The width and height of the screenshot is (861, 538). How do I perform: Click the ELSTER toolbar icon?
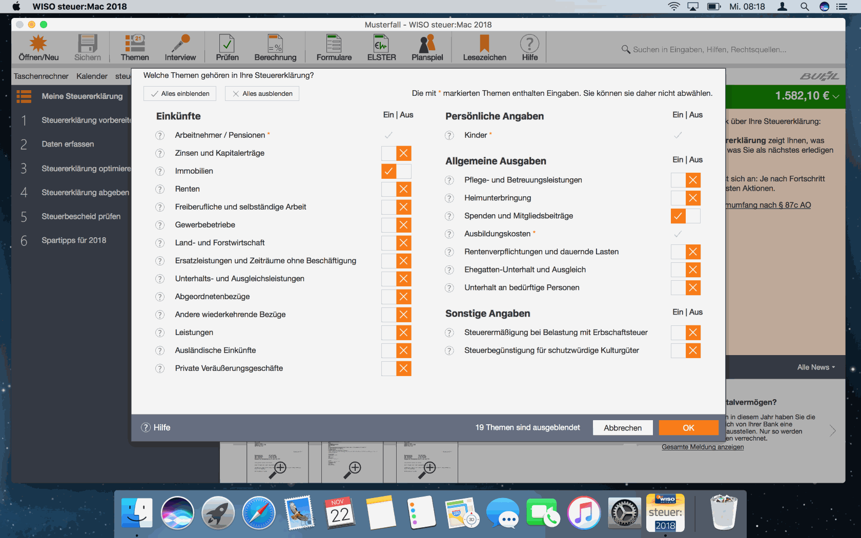pos(381,48)
